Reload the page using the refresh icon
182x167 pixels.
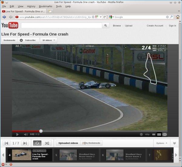click(105, 17)
